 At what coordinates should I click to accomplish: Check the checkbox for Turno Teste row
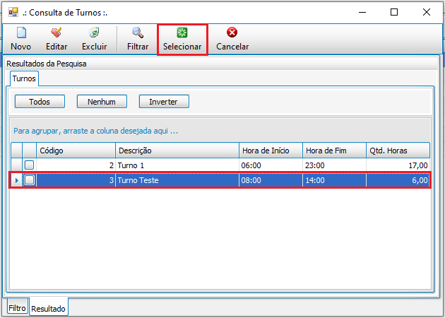click(29, 179)
